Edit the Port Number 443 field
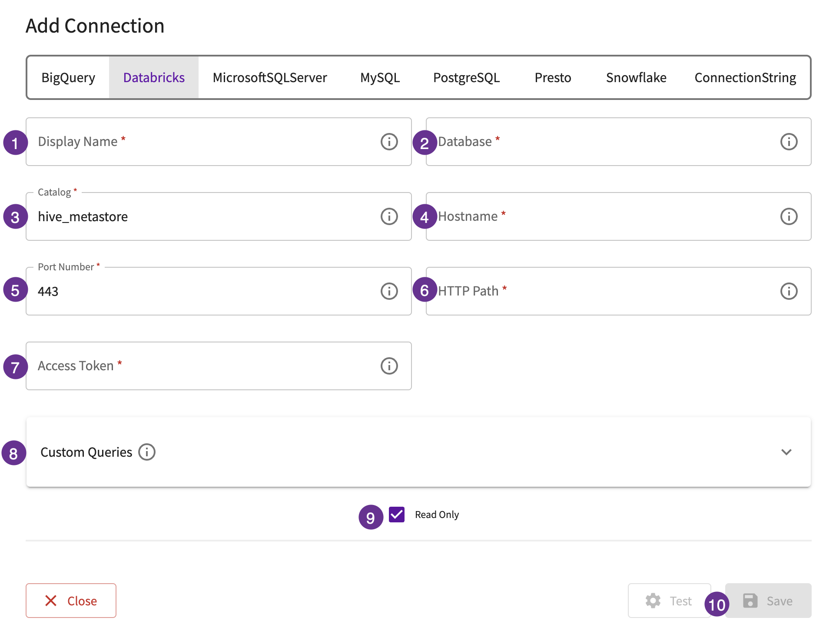836x631 pixels. 219,291
